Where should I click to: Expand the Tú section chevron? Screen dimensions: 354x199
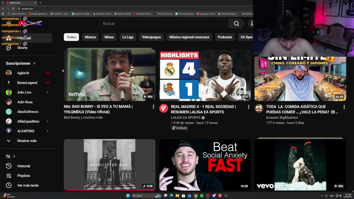(x=14, y=156)
